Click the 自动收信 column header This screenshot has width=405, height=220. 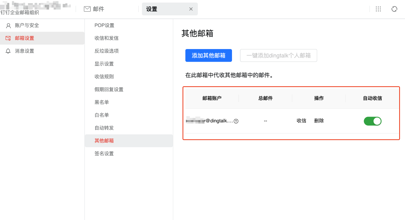click(372, 98)
